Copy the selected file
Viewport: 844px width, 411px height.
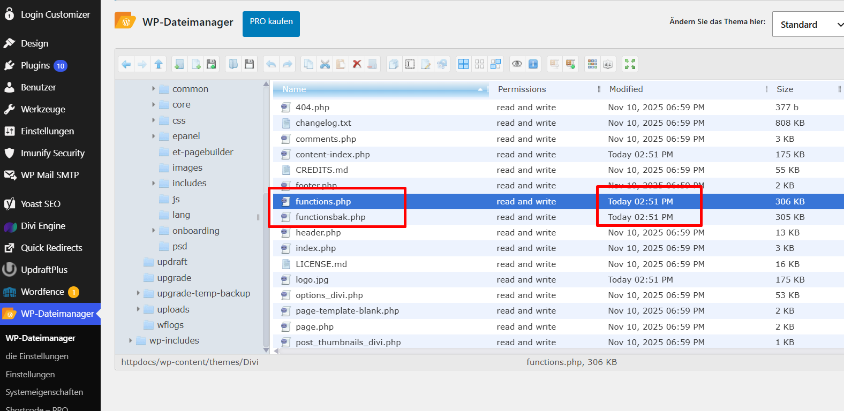click(309, 64)
